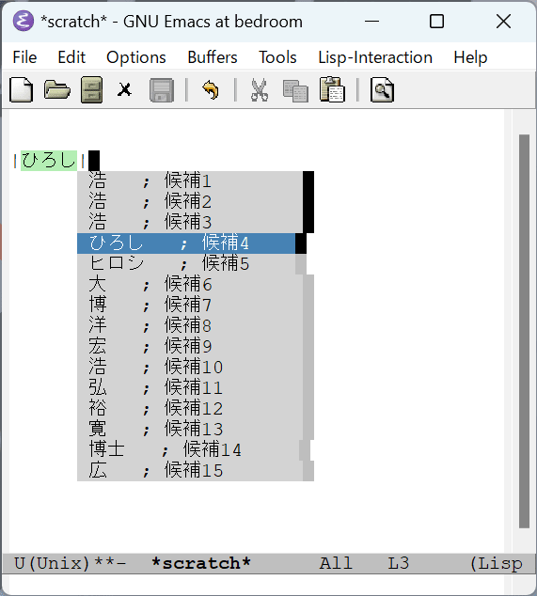Open the Tools menu
Viewport: 537px width, 596px height.
277,57
